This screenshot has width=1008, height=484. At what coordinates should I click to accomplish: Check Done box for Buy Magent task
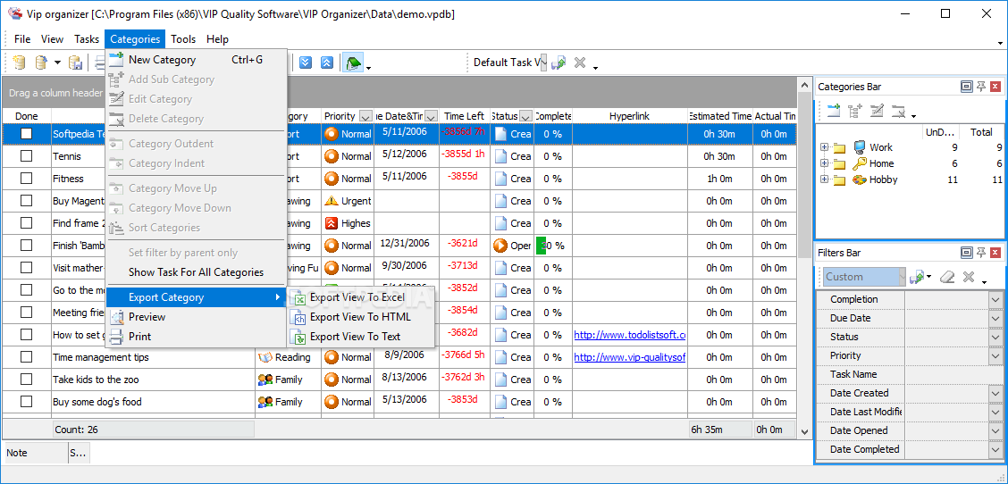click(26, 201)
